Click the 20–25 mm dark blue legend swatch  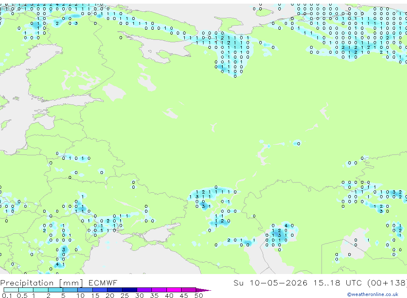click(x=114, y=290)
